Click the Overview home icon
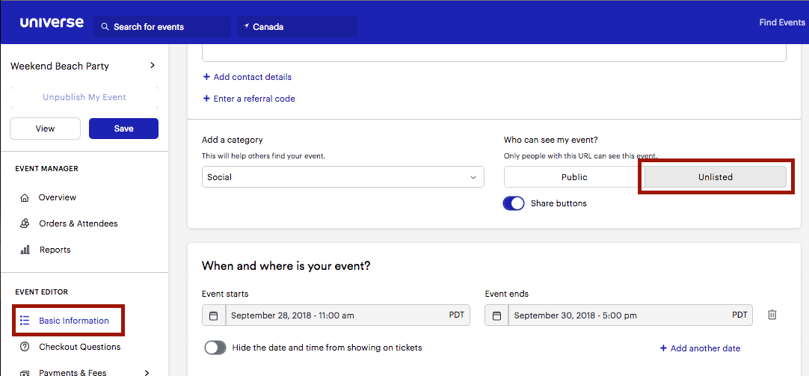The image size is (809, 376). (x=24, y=197)
